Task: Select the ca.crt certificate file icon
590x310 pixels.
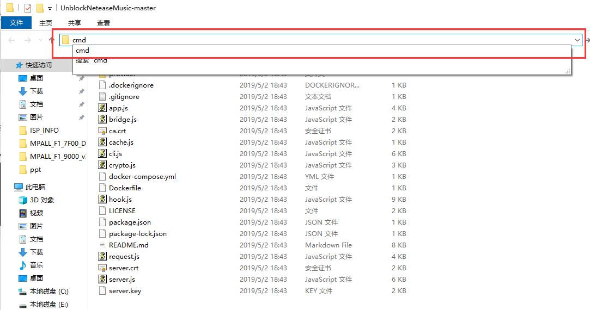Action: pos(102,131)
